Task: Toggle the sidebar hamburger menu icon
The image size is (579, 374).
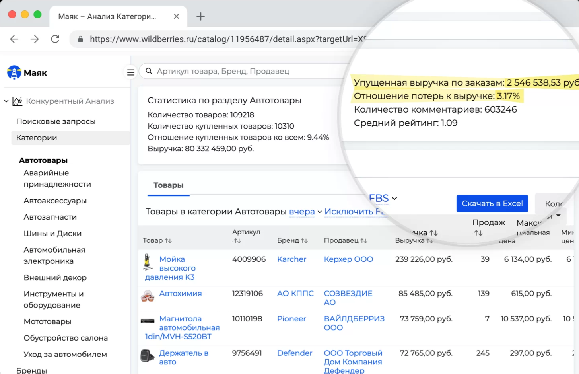Action: point(130,72)
